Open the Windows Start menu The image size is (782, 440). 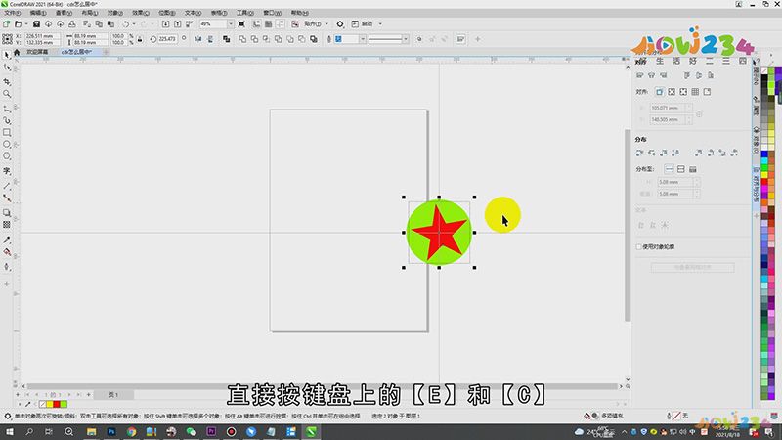[10, 432]
